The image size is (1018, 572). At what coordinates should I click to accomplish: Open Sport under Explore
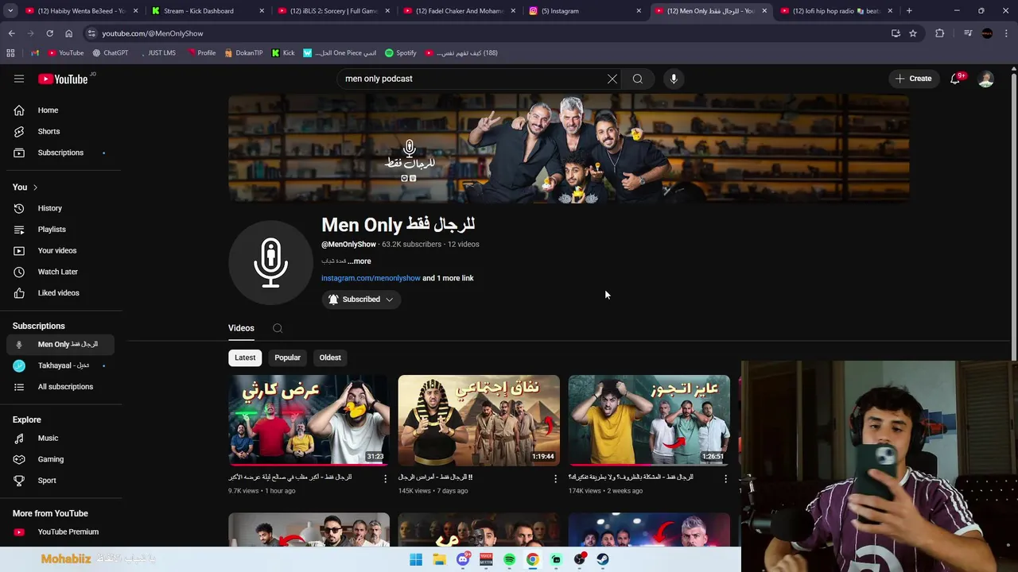coord(60,481)
